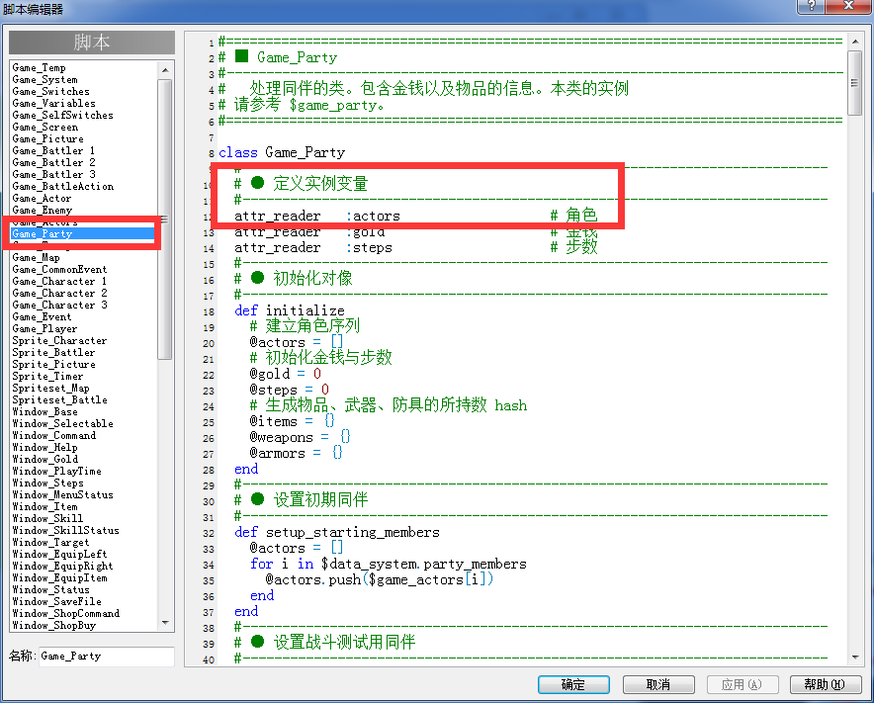Click the 'def setup_starting_members' code line
874x703 pixels.
click(337, 532)
